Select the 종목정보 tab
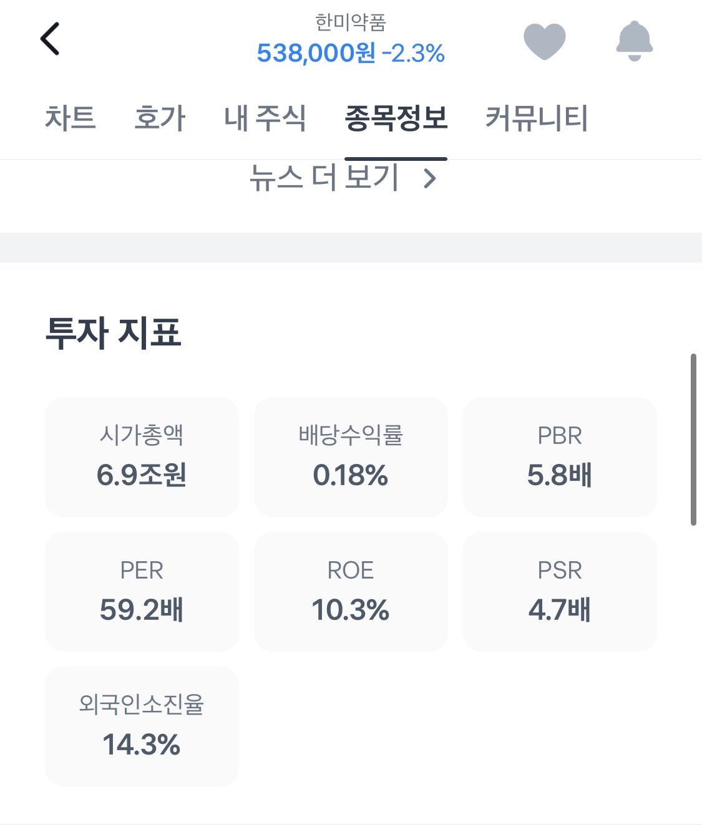Viewport: 702px width, 825px height. 396,118
